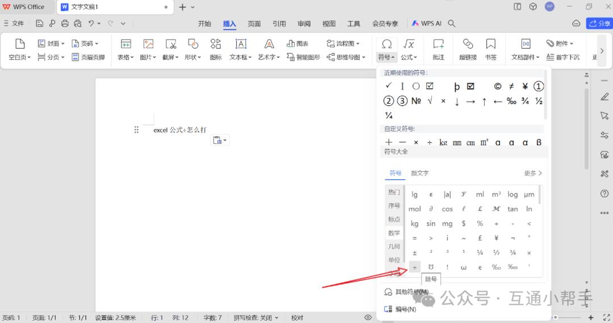Insert a picture with 图片
613x323 pixels.
[x=148, y=49]
